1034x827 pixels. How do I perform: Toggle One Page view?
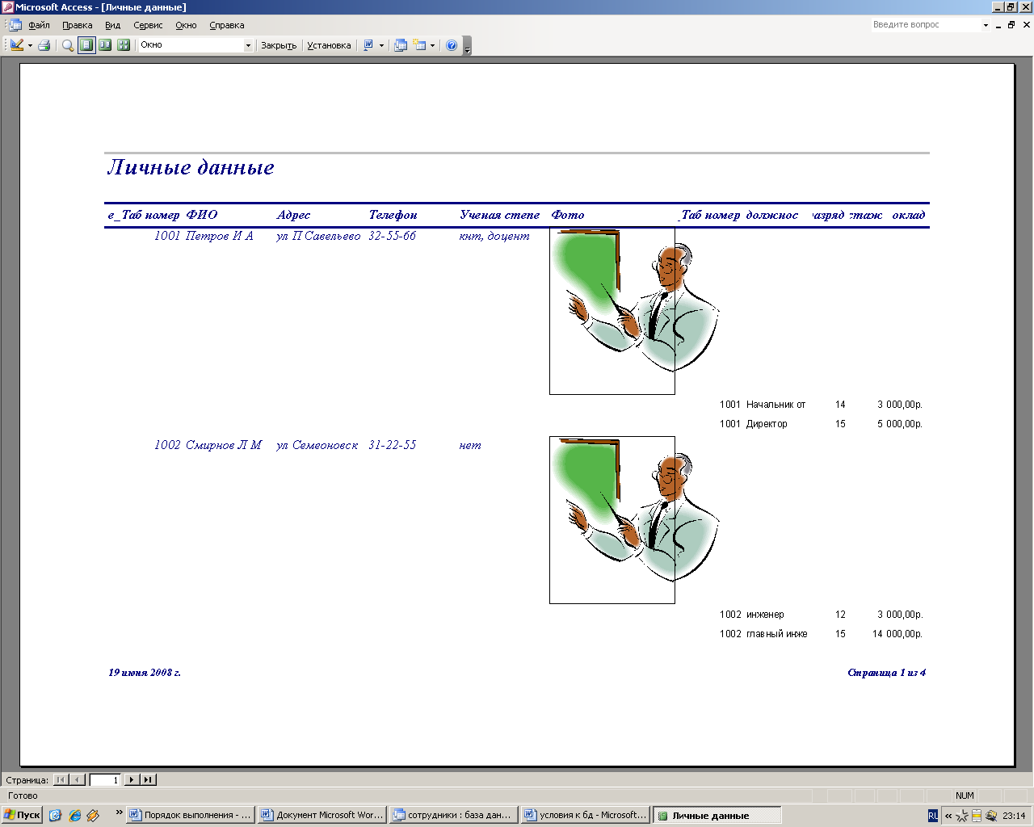(x=86, y=45)
